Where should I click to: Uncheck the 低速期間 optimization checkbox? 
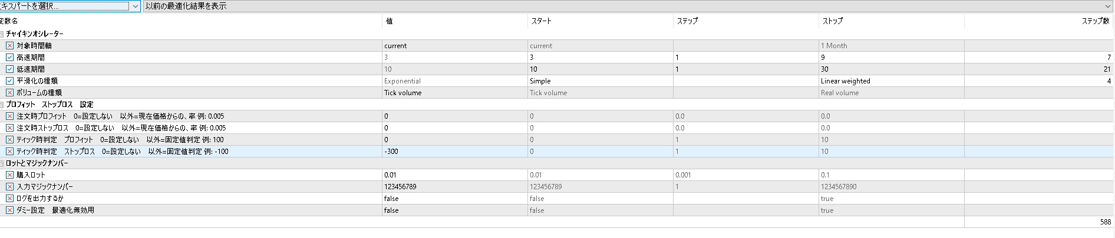coord(9,69)
